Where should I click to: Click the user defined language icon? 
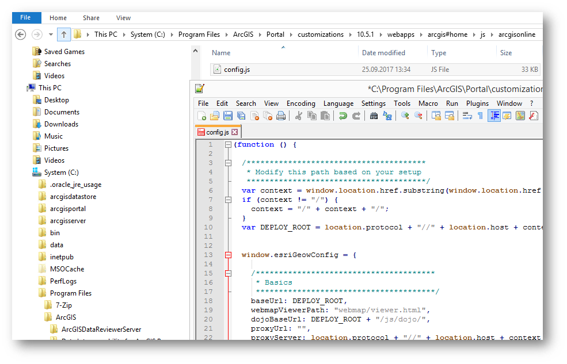(507, 116)
